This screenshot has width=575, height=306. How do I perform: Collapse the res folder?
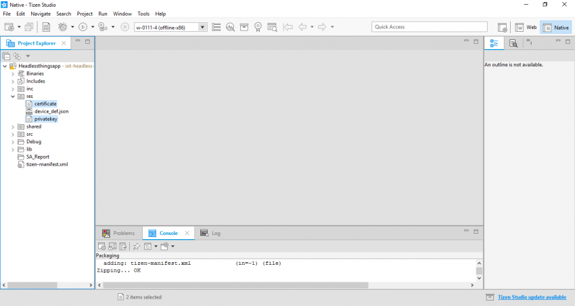[12, 96]
